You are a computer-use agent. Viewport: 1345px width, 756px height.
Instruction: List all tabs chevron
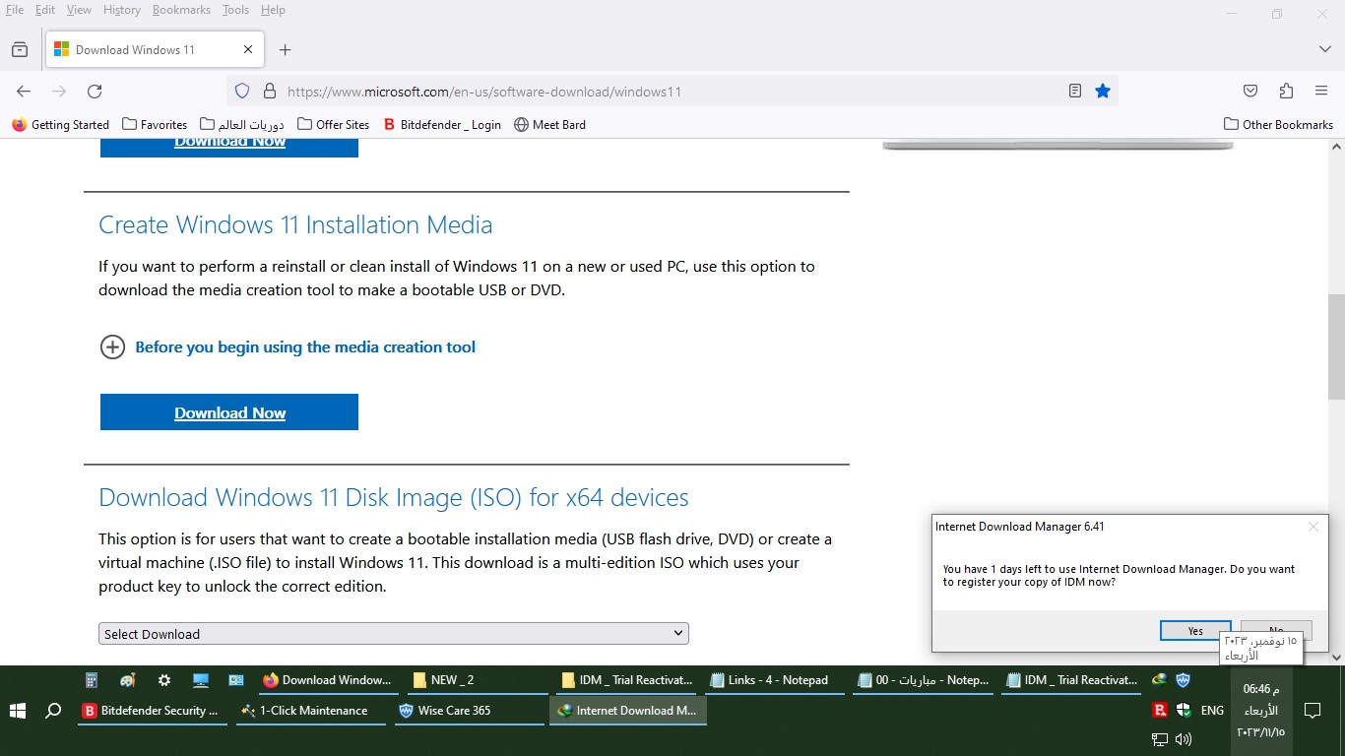1325,50
